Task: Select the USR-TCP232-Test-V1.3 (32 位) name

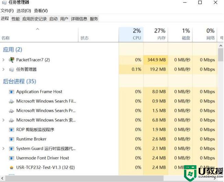Action: click(x=46, y=168)
